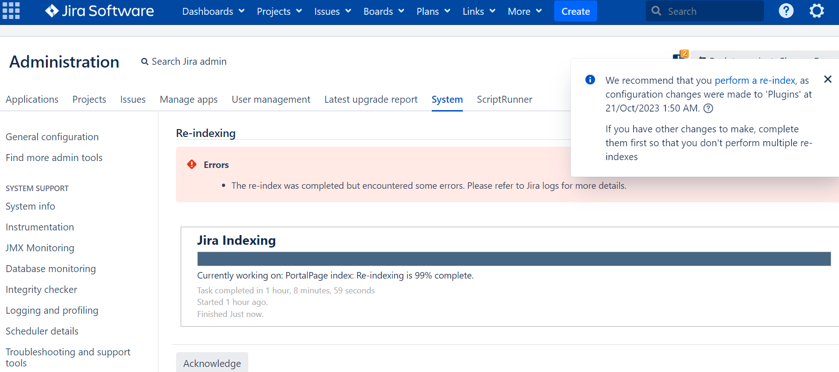Click the Create button
The width and height of the screenshot is (839, 372).
(575, 11)
